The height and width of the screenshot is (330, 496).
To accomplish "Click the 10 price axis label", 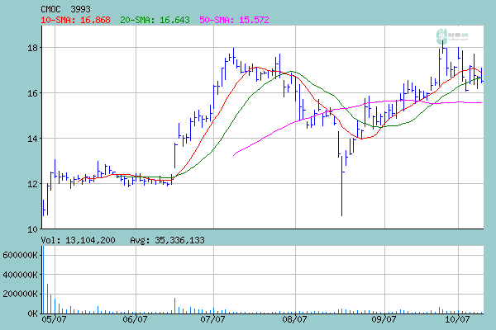I will pos(31,229).
